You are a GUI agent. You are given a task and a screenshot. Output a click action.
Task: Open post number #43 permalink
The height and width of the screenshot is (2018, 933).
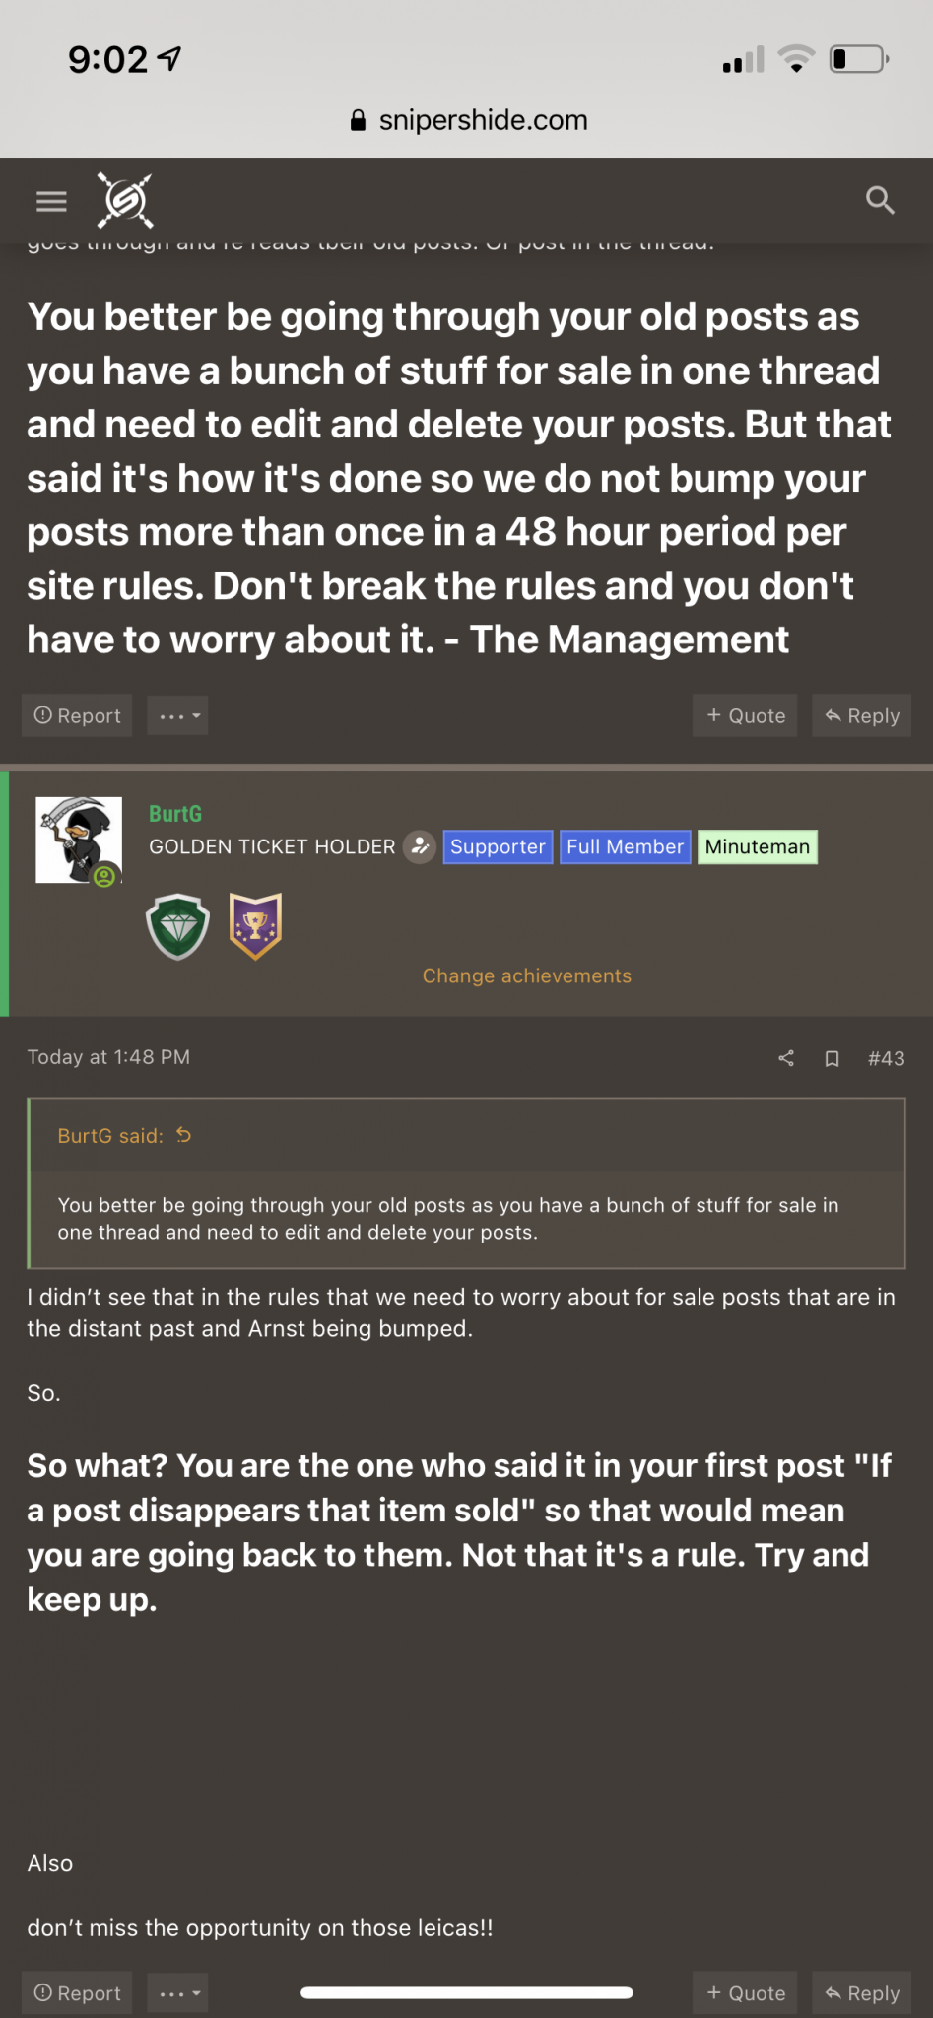[x=886, y=1058]
